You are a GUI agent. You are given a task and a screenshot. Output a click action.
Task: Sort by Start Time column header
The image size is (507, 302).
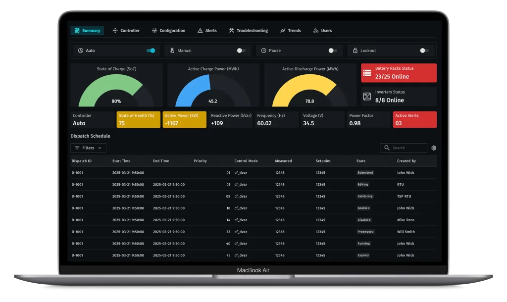point(121,161)
